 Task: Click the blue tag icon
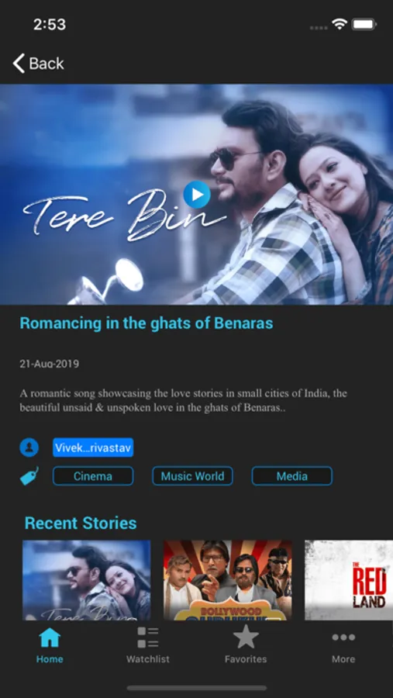[29, 476]
